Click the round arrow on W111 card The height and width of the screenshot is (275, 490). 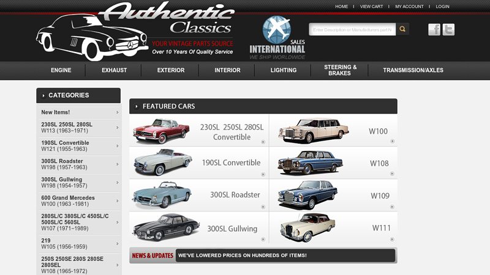coord(392,239)
